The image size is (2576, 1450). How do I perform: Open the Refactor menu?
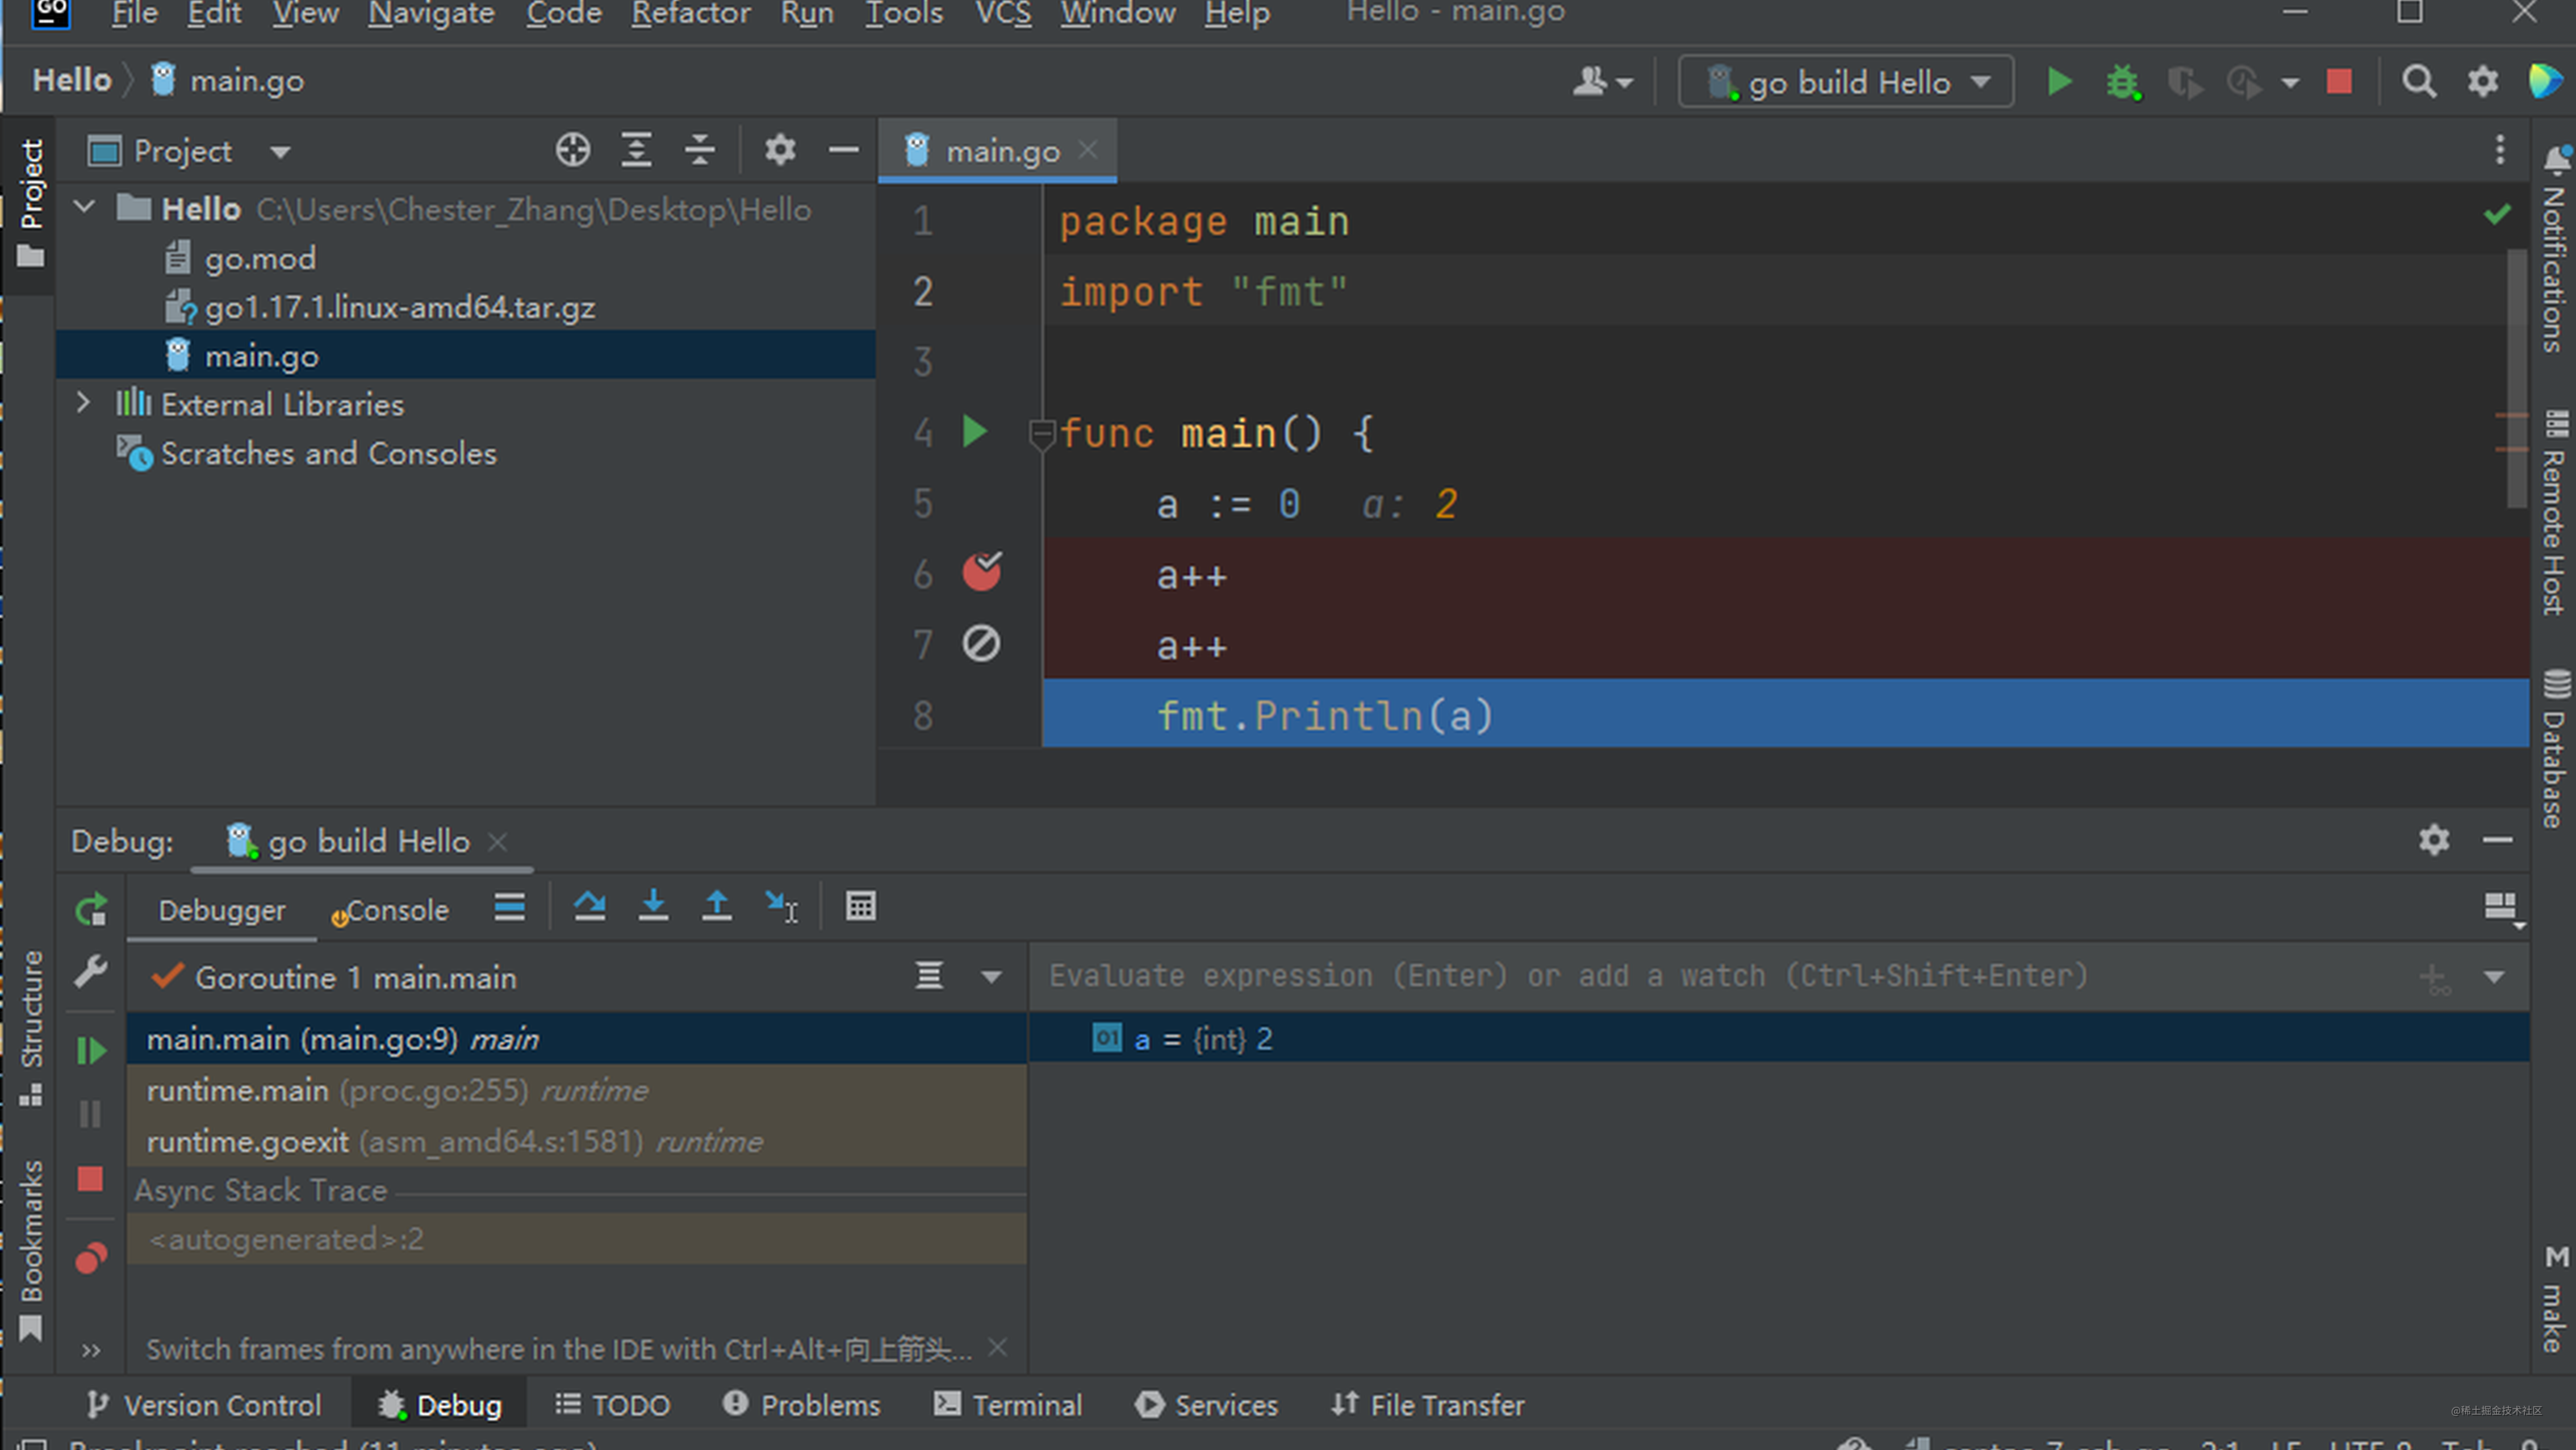pyautogui.click(x=690, y=14)
